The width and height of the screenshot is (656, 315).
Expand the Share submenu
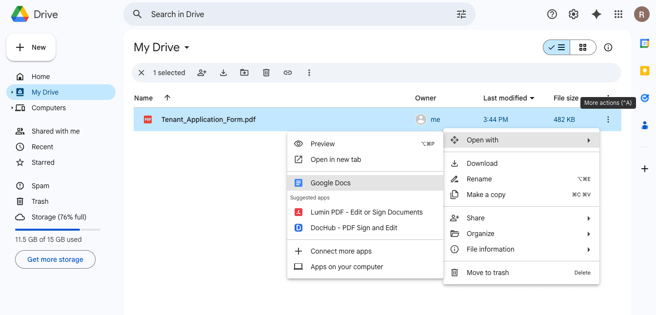pyautogui.click(x=521, y=218)
